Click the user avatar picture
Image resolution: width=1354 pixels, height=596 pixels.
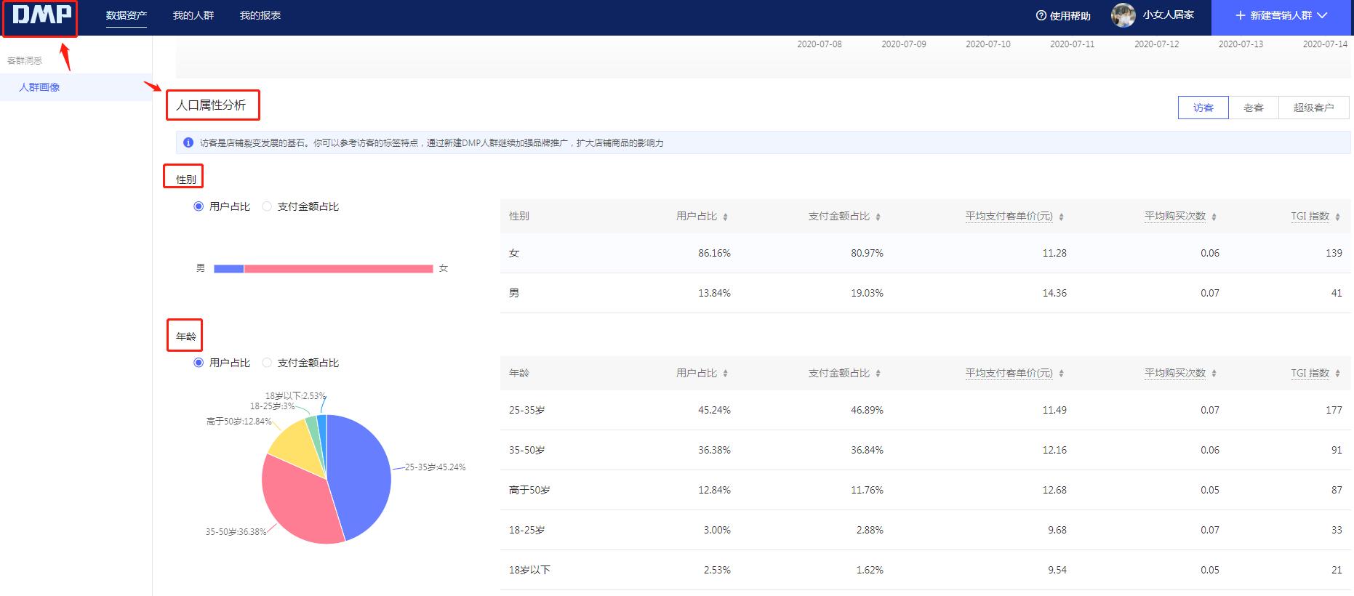coord(1123,15)
